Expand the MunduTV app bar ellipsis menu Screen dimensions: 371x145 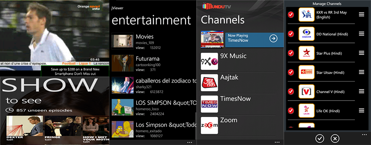click(277, 142)
